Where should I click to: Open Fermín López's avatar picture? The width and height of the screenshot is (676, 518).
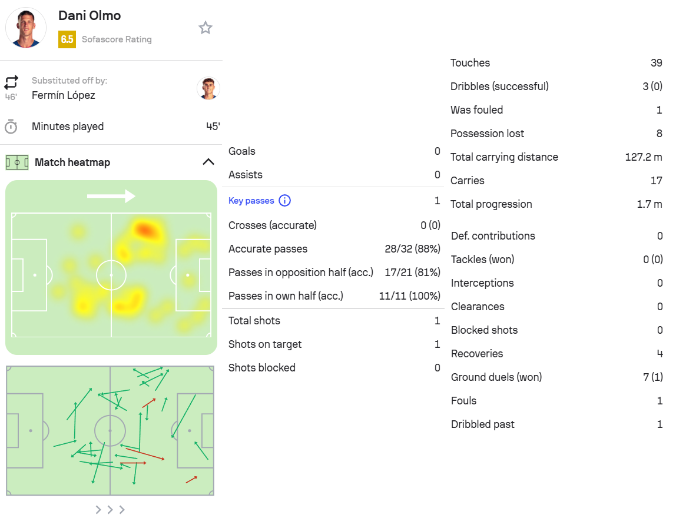(x=208, y=88)
